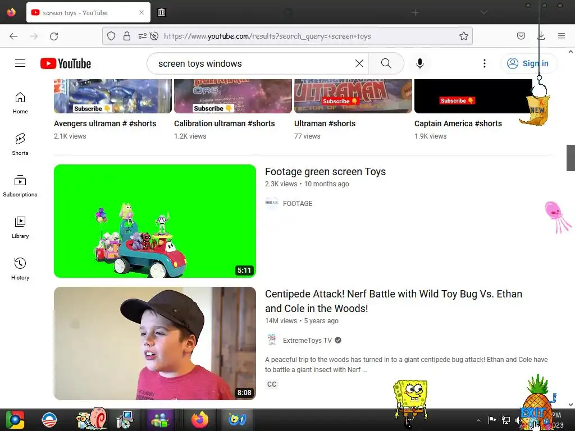575x431 pixels.
Task: Play Footage green screen Toys thumbnail
Action: point(155,221)
